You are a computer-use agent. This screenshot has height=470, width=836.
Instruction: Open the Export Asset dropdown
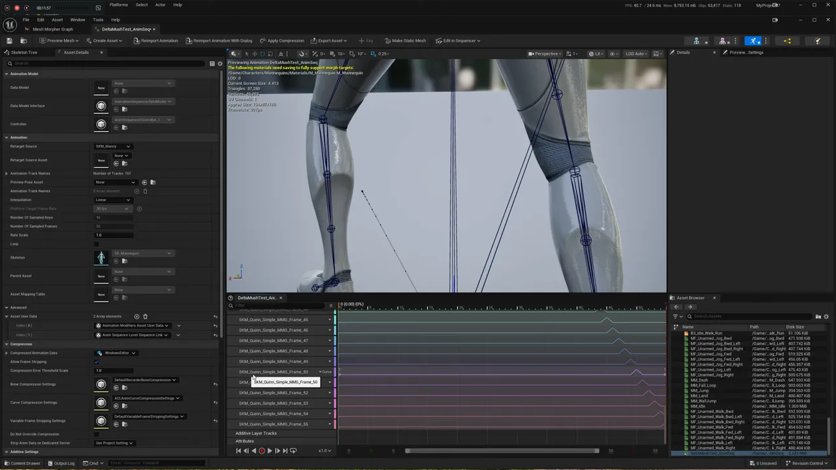point(329,40)
